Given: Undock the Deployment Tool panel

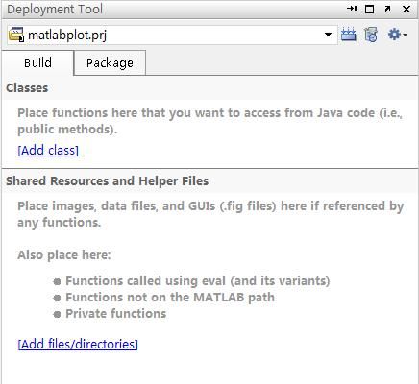Looking at the screenshot, I should [x=387, y=10].
